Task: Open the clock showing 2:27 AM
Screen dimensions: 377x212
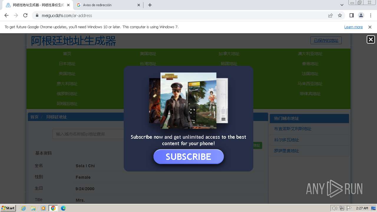Action: point(362,208)
